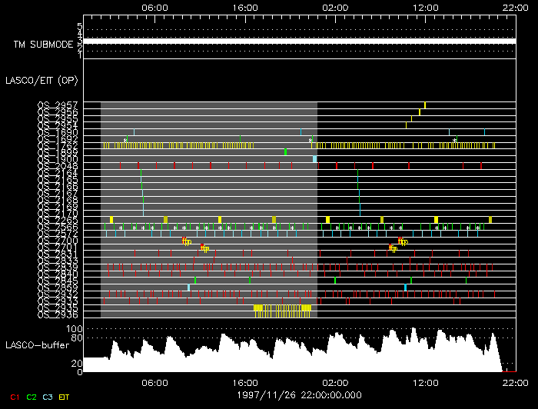Screen dimensions: 538x409
Task: Click the red buffer-empty line at plot end
Action: (x=509, y=371)
